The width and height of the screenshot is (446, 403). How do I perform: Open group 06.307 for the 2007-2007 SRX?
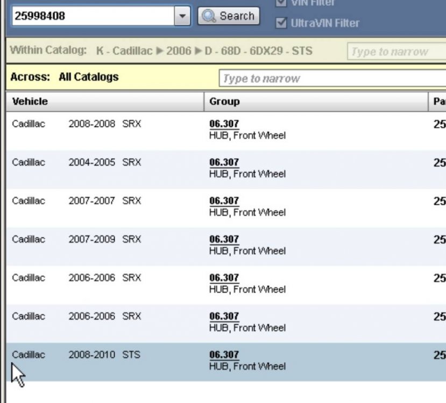coord(224,201)
